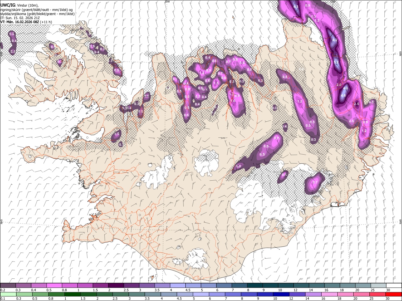Screen dimensions: 402x301
Task: Pick the navy blue 10 swatch in lower legend
Action: [x=280, y=294]
